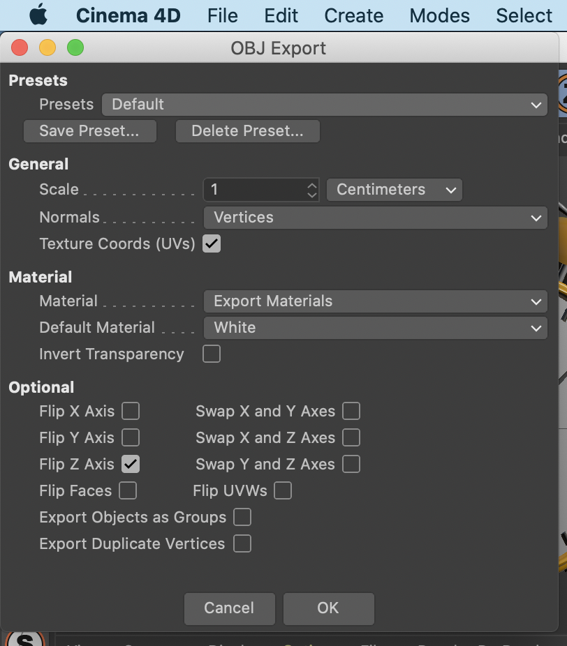This screenshot has height=646, width=567.
Task: Open the Presets dropdown
Action: (324, 104)
